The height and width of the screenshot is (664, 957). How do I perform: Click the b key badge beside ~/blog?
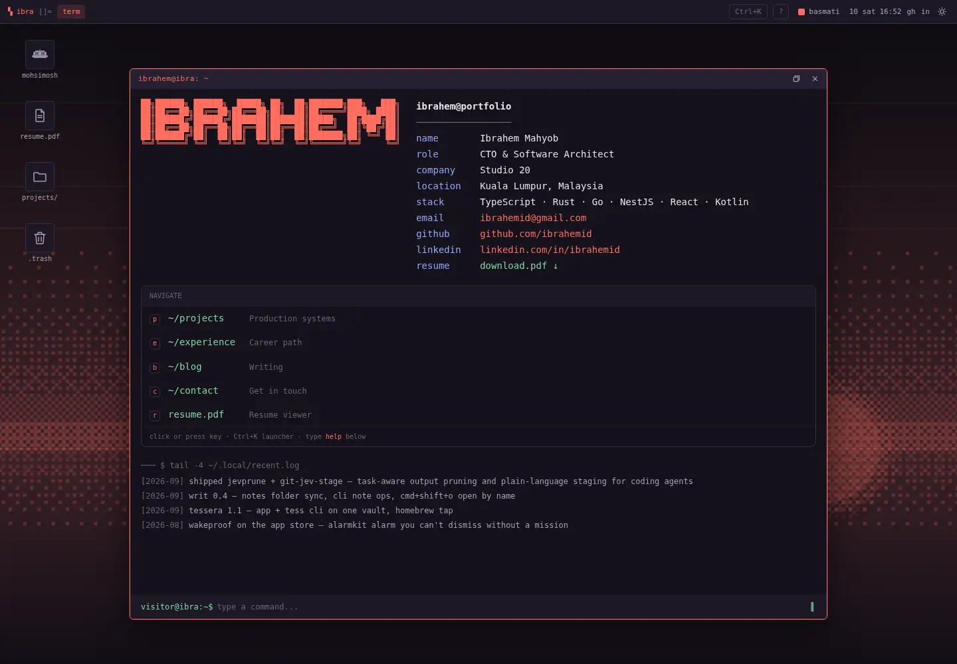click(155, 367)
